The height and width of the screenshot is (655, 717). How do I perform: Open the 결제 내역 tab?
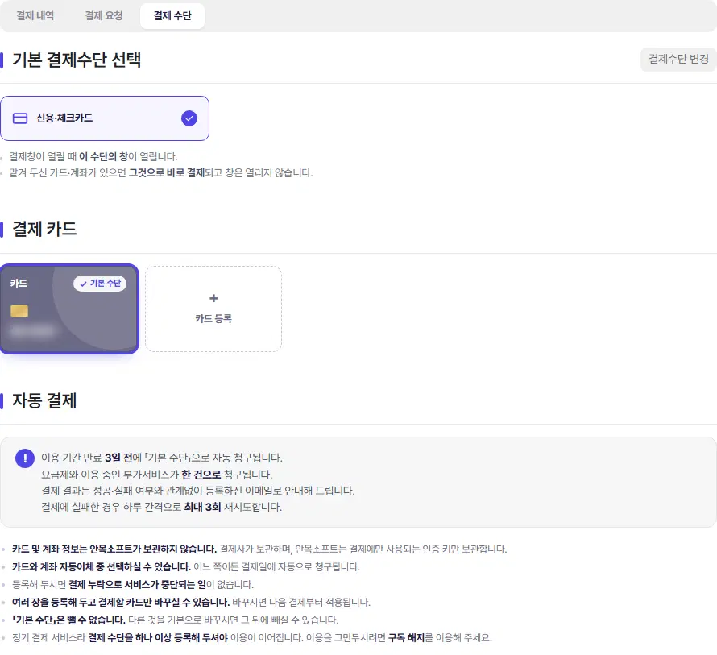click(x=35, y=15)
